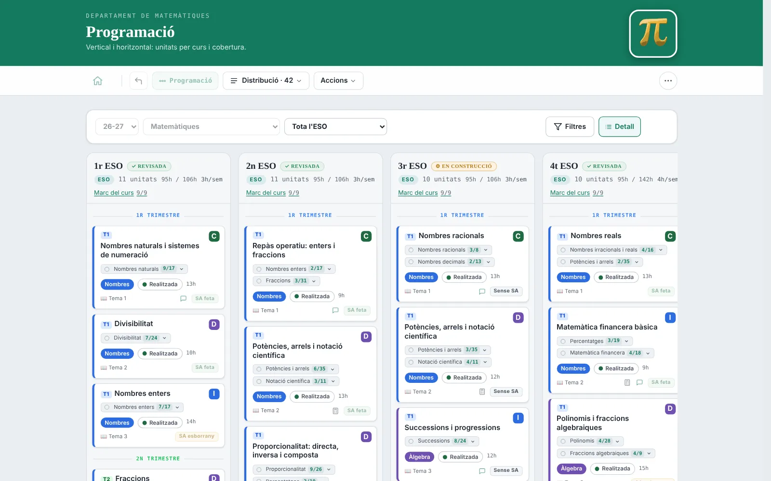Click the Sense SA button on Nombres racionals
This screenshot has height=481, width=771.
point(506,291)
